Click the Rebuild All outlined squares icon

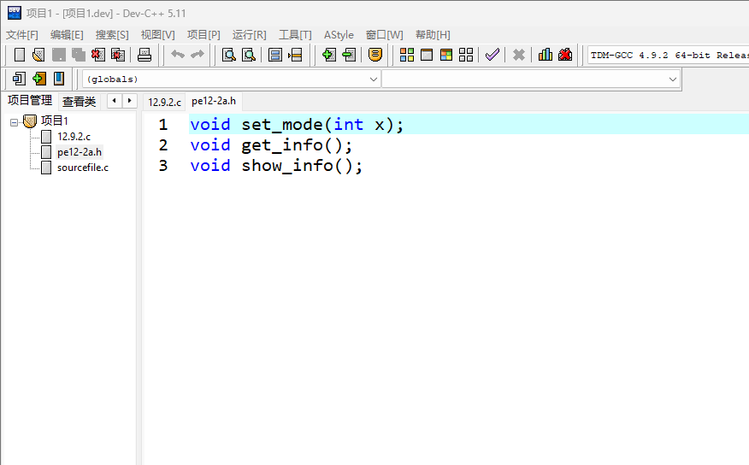tap(466, 55)
